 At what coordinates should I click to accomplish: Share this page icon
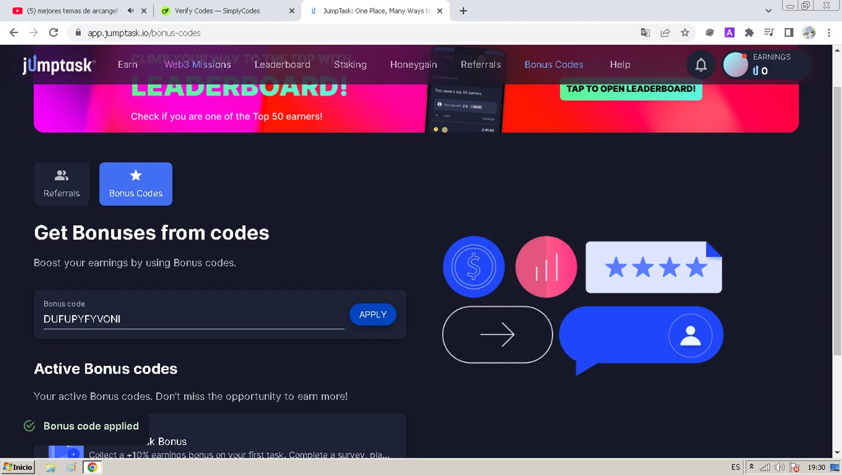(665, 33)
